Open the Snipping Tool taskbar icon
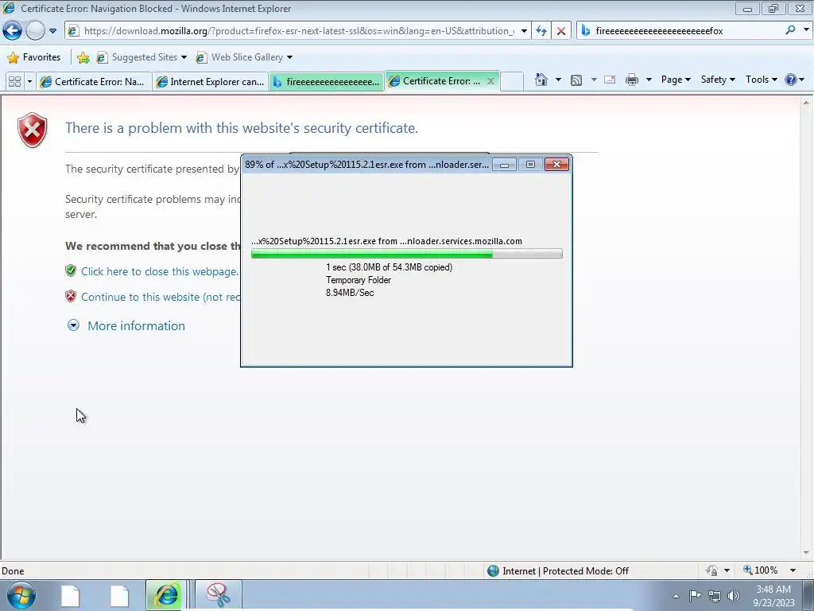Screen dimensions: 814x611 [x=218, y=595]
